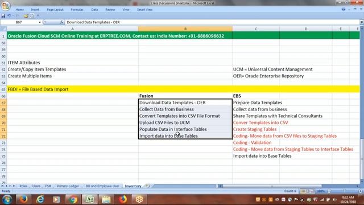Switch to BU and Employee User sheet tab
Image resolution: width=364 pixels, height=205 pixels.
(102, 186)
